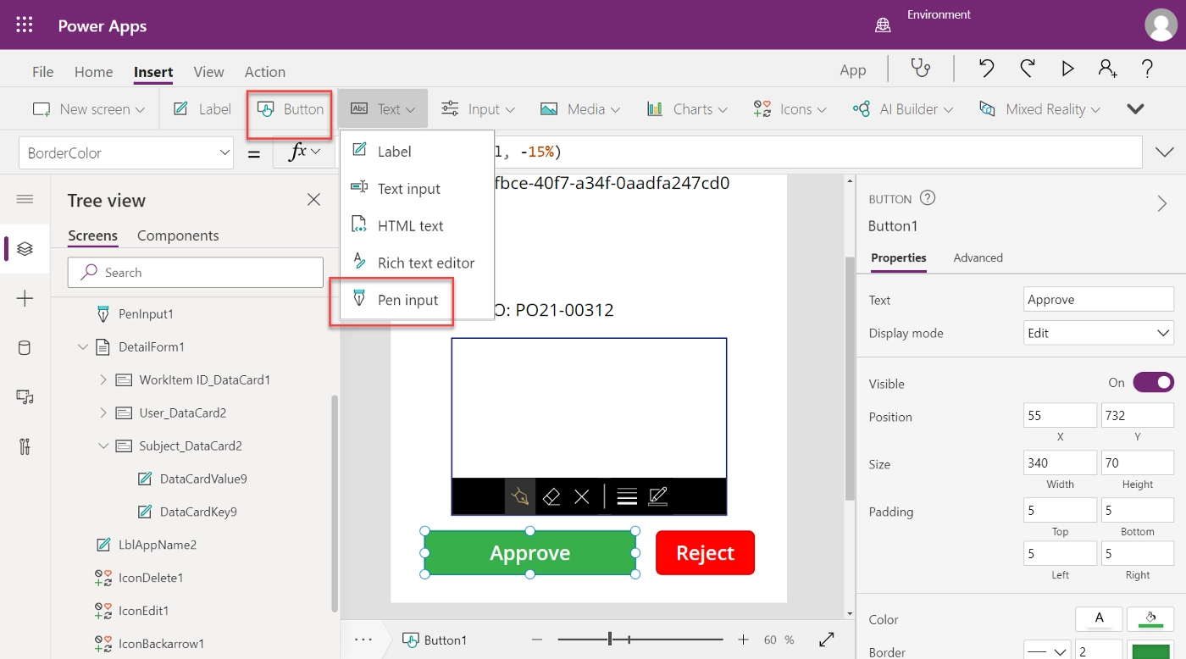Collapse the DetailForm1 tree node
1186x659 pixels.
coord(83,346)
